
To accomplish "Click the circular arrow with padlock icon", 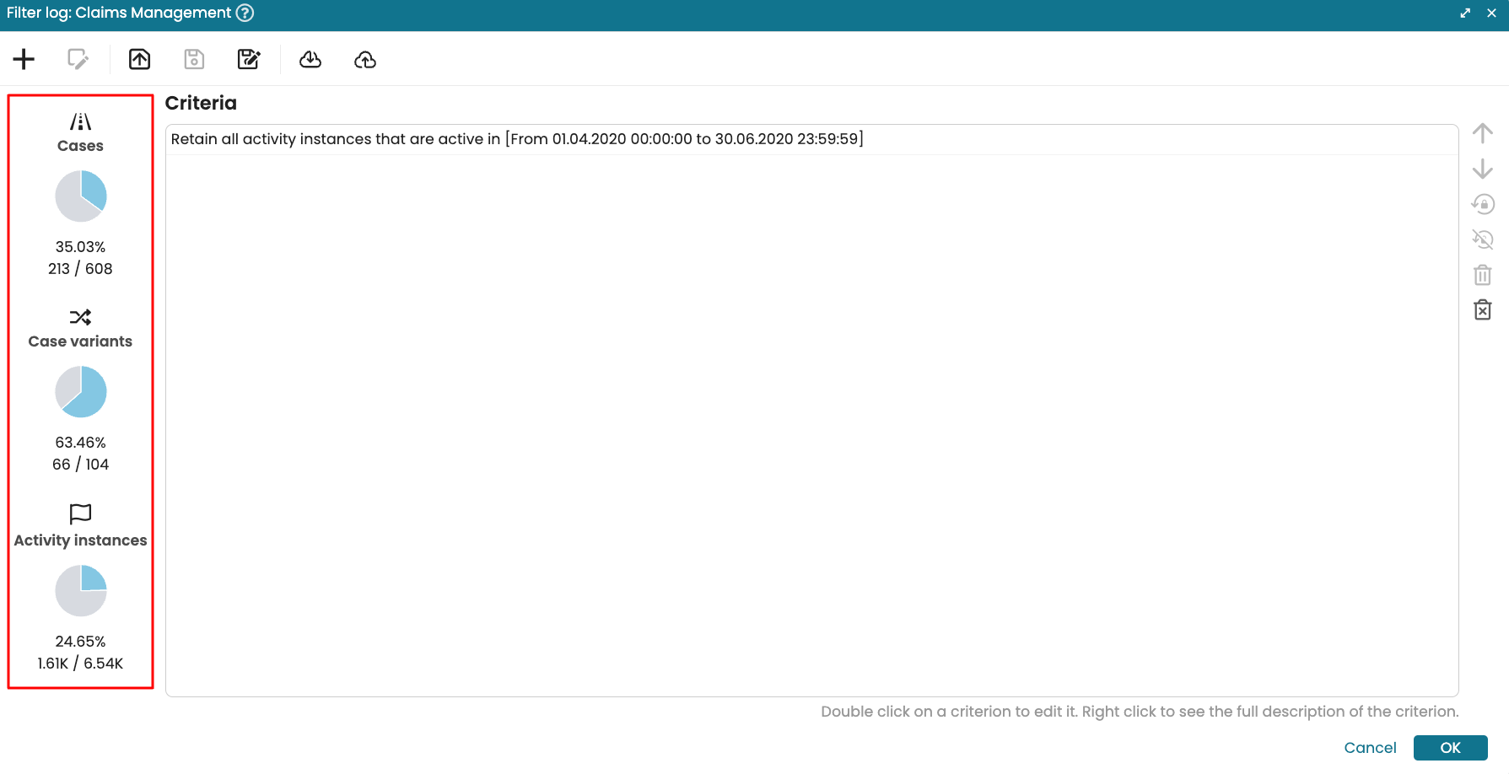I will pyautogui.click(x=1482, y=204).
